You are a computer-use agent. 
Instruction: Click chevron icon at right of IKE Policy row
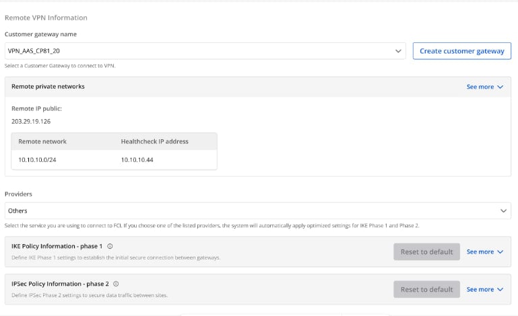point(500,252)
